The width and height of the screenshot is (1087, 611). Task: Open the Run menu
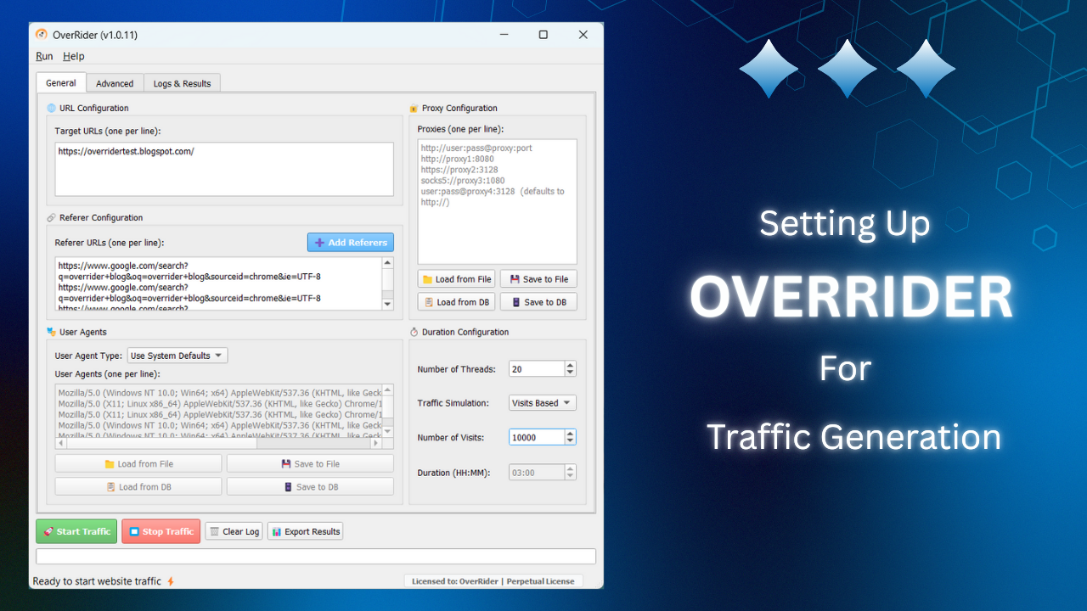[44, 56]
